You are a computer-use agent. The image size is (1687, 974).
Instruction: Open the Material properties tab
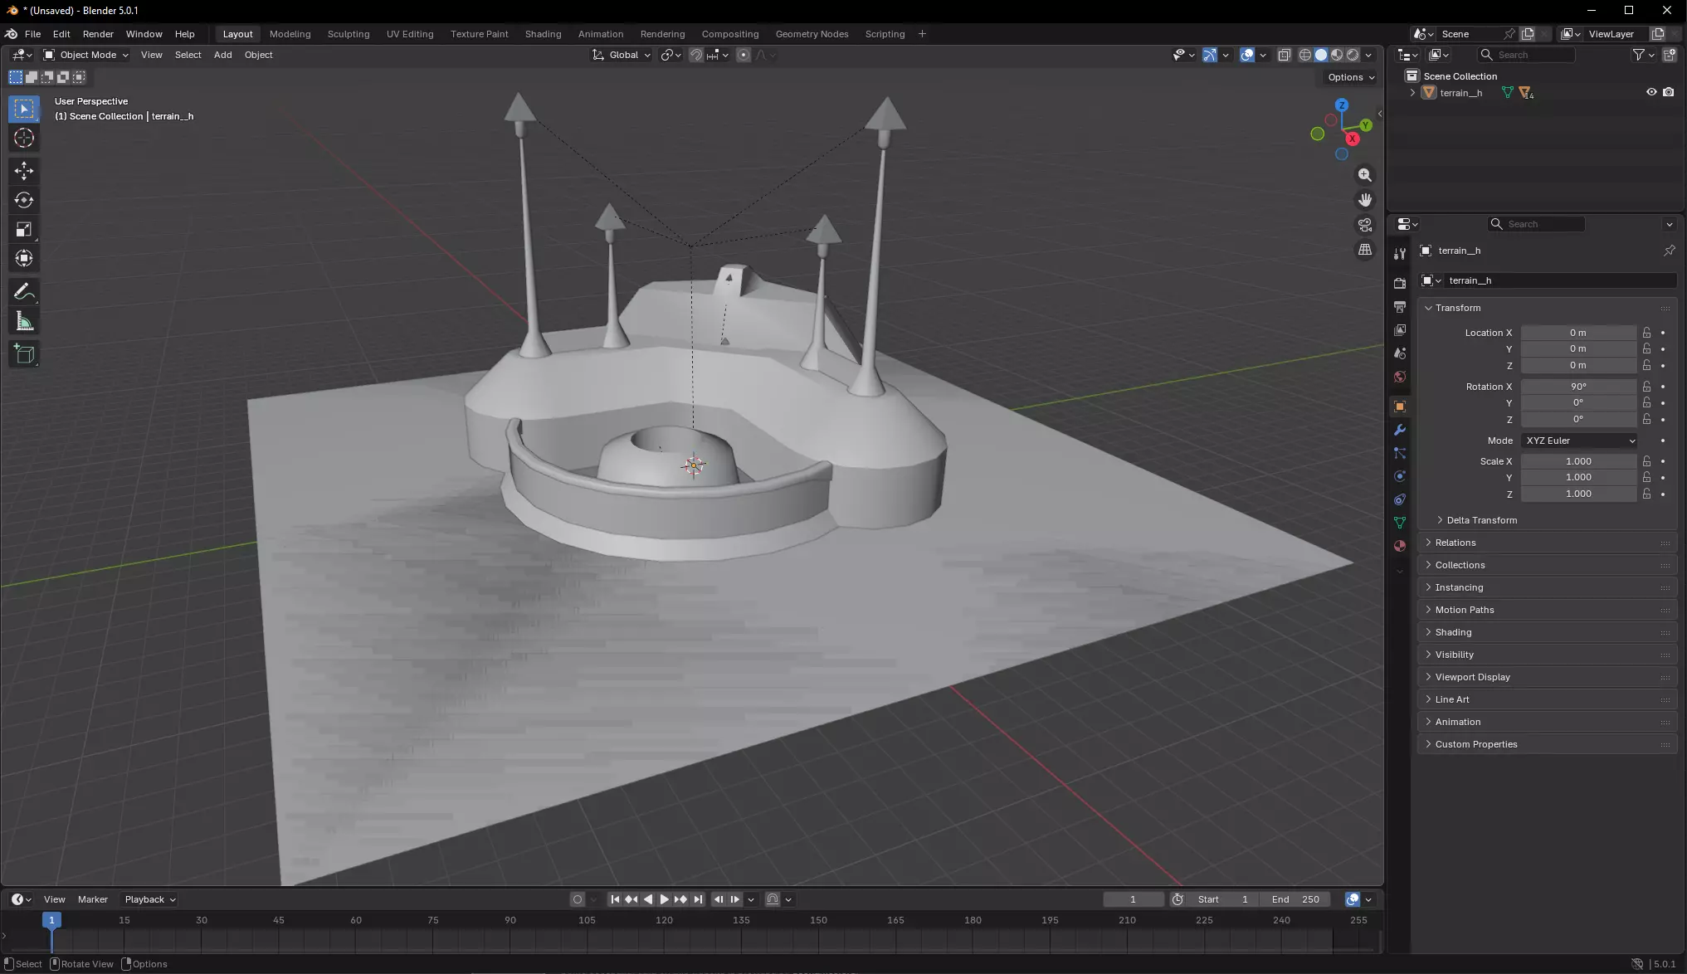[1400, 546]
